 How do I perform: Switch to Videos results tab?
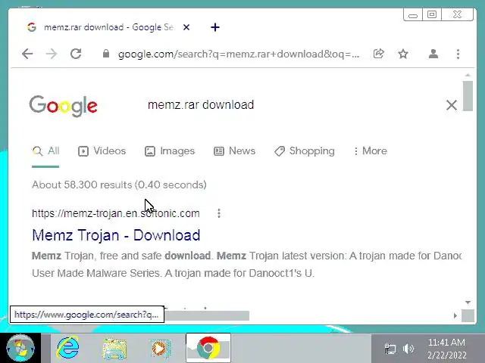click(102, 151)
